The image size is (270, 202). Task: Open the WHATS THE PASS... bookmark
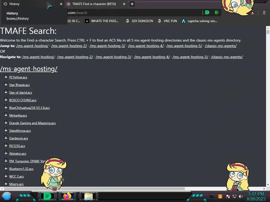(x=102, y=21)
